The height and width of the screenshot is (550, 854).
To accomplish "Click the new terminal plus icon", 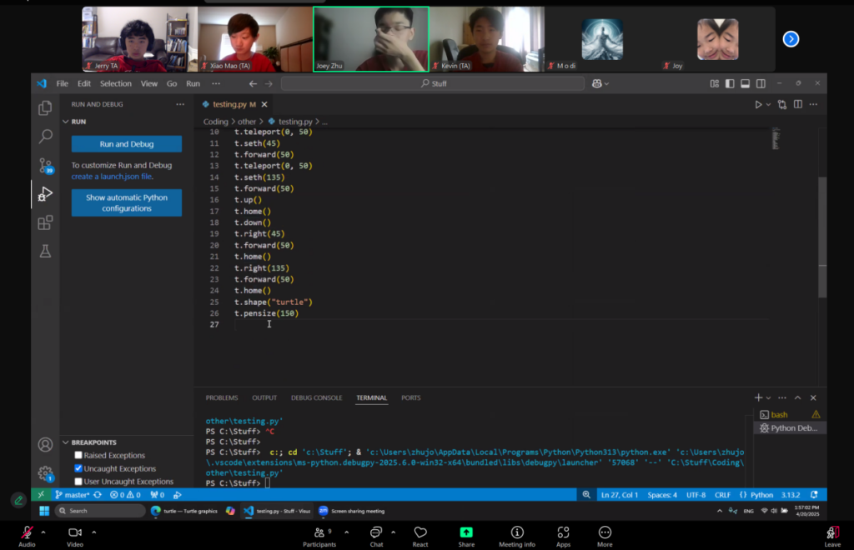I will point(758,397).
